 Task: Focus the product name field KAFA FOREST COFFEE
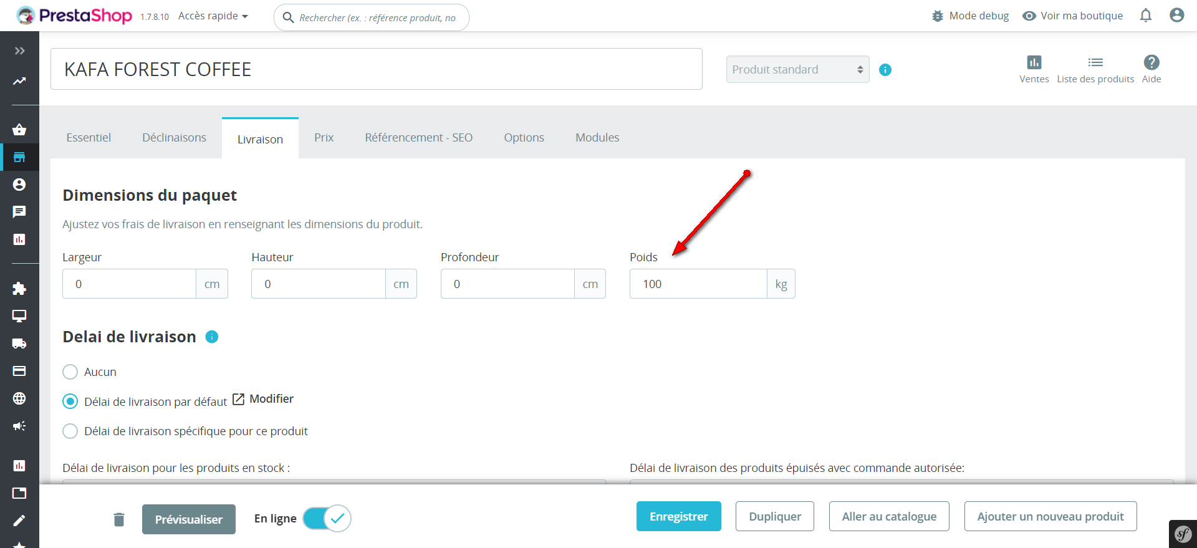(377, 69)
